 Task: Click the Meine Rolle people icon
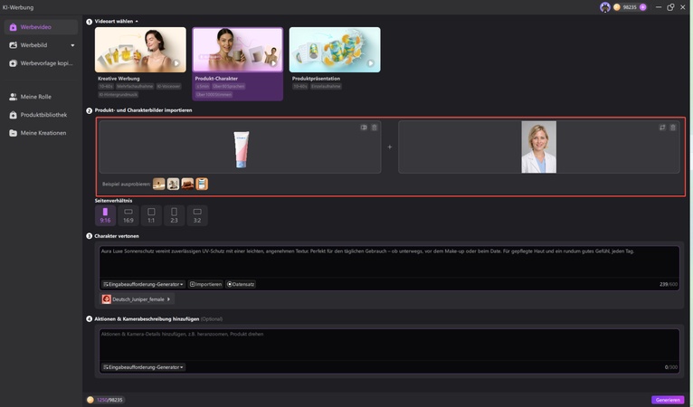(x=14, y=97)
